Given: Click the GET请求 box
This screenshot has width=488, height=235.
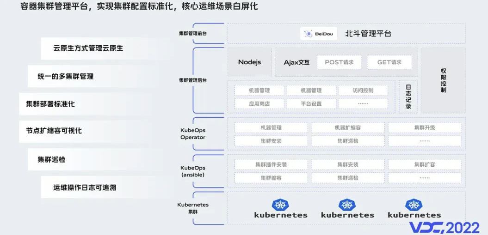Looking at the screenshot, I should pyautogui.click(x=389, y=62).
